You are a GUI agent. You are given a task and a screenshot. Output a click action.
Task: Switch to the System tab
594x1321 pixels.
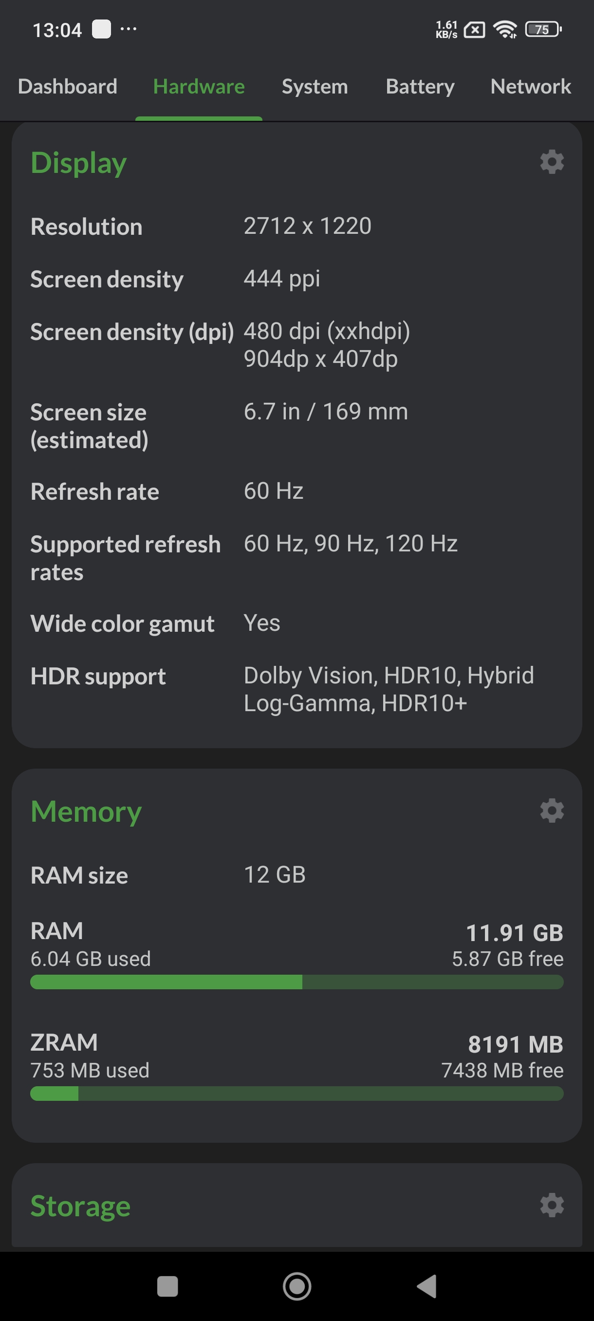tap(315, 87)
